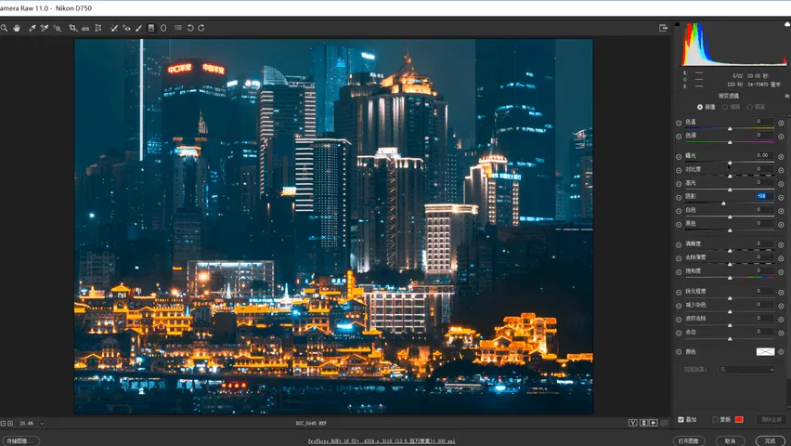Click the 完成 done button
The image size is (791, 446).
(x=771, y=441)
